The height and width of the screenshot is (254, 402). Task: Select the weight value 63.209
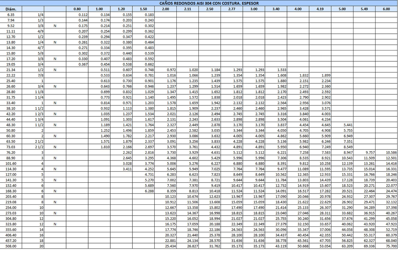347,246
